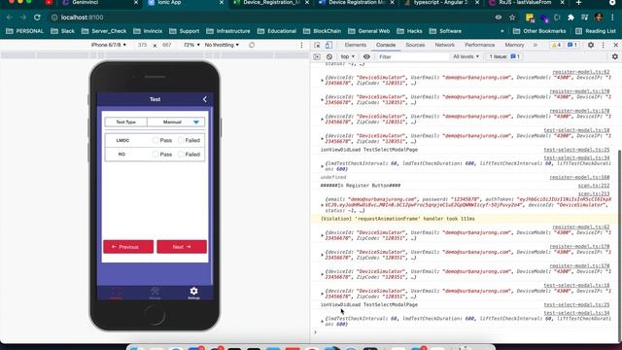Open Chrome profile avatar
The image size is (622, 350).
click(x=599, y=17)
